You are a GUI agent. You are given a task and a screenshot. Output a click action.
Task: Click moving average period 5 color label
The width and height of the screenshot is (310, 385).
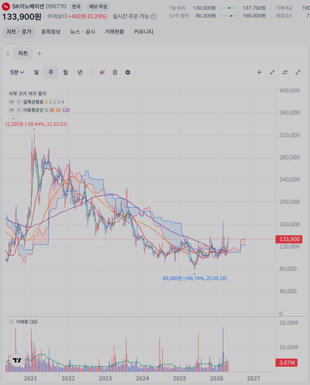click(46, 110)
